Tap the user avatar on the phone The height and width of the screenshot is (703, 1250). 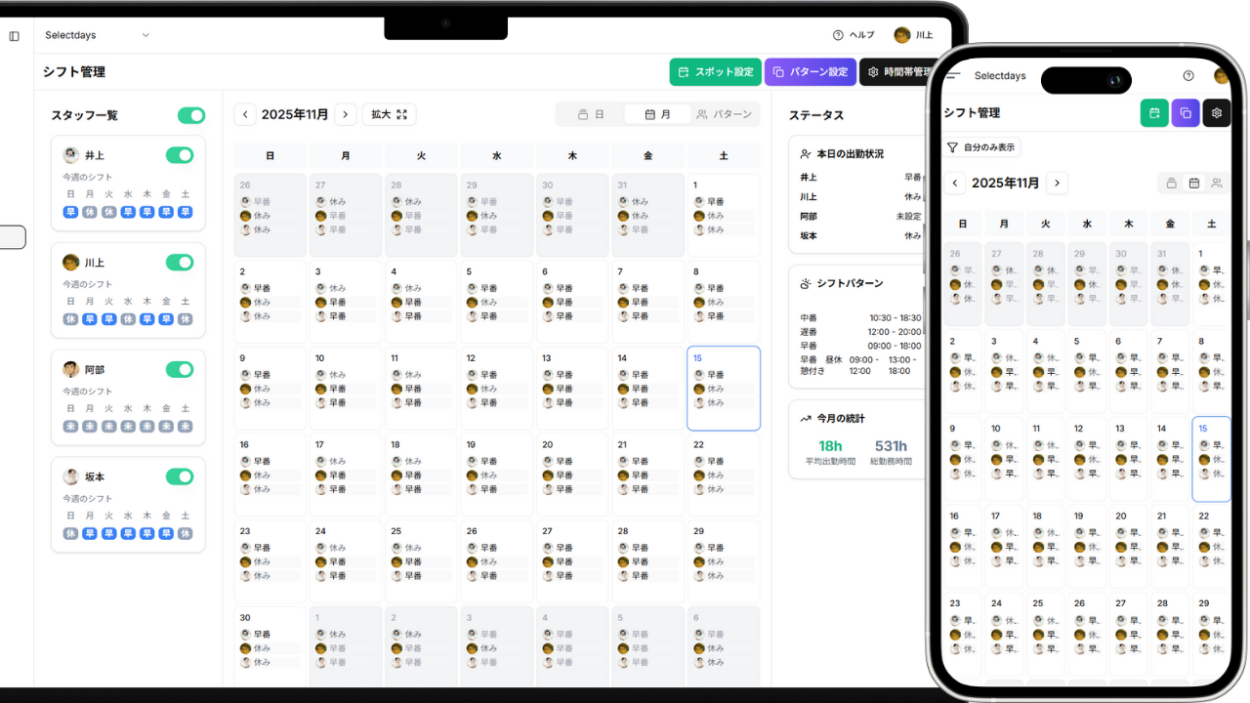pyautogui.click(x=1222, y=76)
